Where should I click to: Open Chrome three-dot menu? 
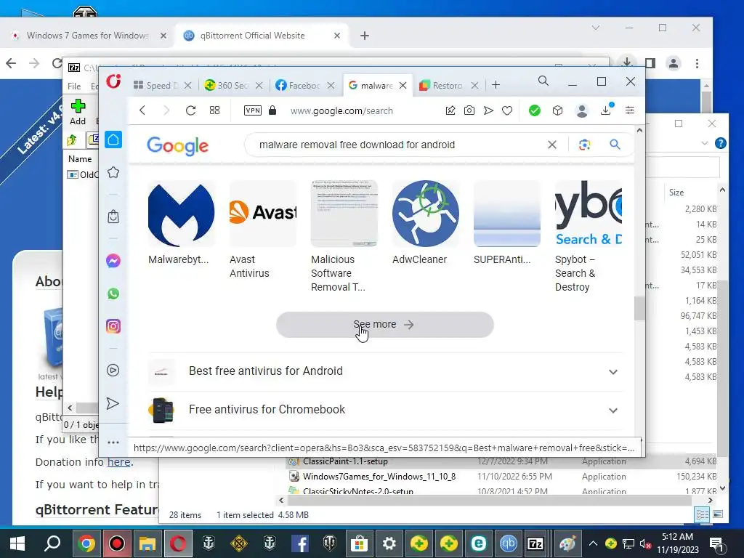(697, 63)
